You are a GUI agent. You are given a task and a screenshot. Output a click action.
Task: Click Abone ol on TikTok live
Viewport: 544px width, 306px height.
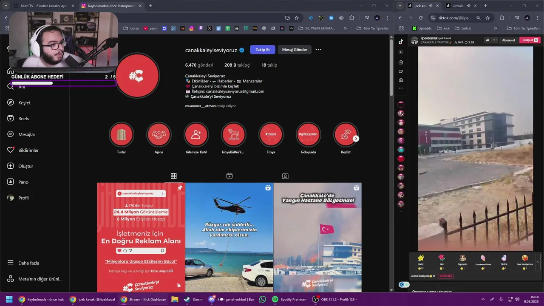click(x=508, y=40)
